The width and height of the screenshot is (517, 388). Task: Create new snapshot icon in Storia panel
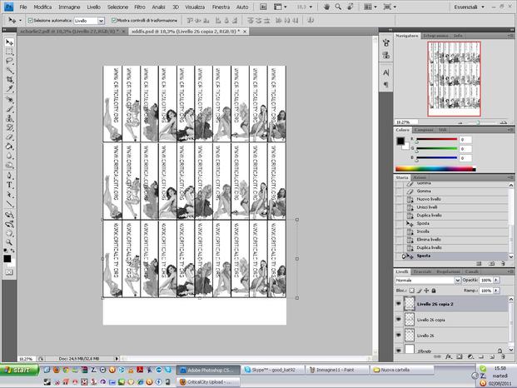click(492, 263)
